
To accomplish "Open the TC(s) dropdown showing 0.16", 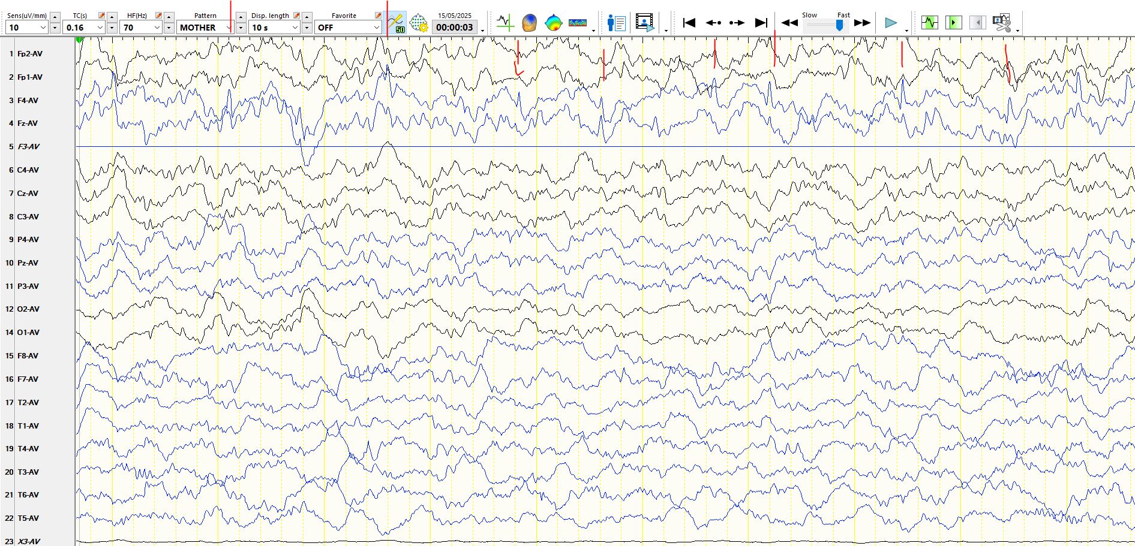I will pyautogui.click(x=84, y=28).
